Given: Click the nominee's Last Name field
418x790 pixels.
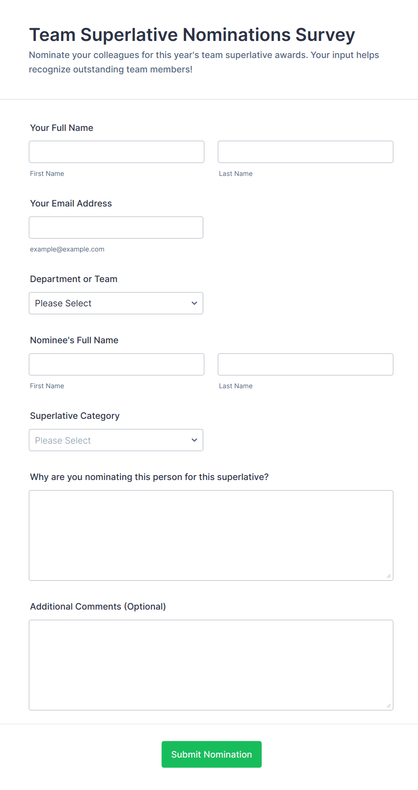Looking at the screenshot, I should click(305, 364).
